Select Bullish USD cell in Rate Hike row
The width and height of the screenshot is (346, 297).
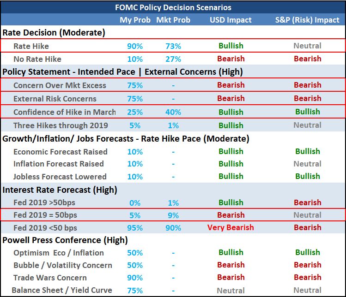tap(231, 46)
